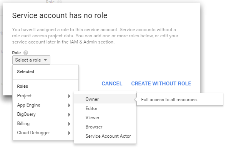The width and height of the screenshot is (234, 150).
Task: Select the Owner role
Action: pyautogui.click(x=105, y=99)
